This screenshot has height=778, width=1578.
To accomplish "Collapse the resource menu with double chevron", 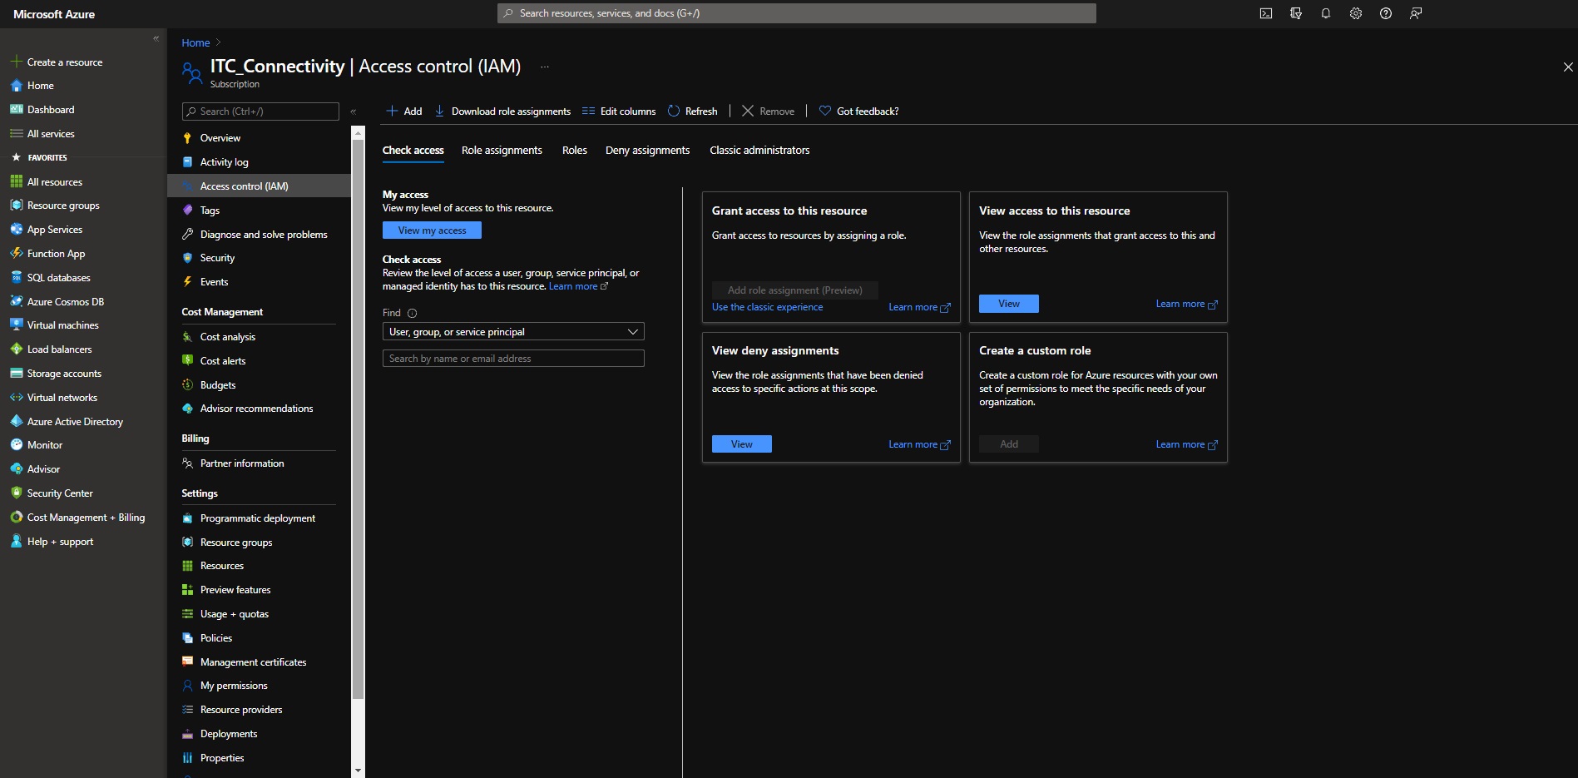I will (x=353, y=111).
